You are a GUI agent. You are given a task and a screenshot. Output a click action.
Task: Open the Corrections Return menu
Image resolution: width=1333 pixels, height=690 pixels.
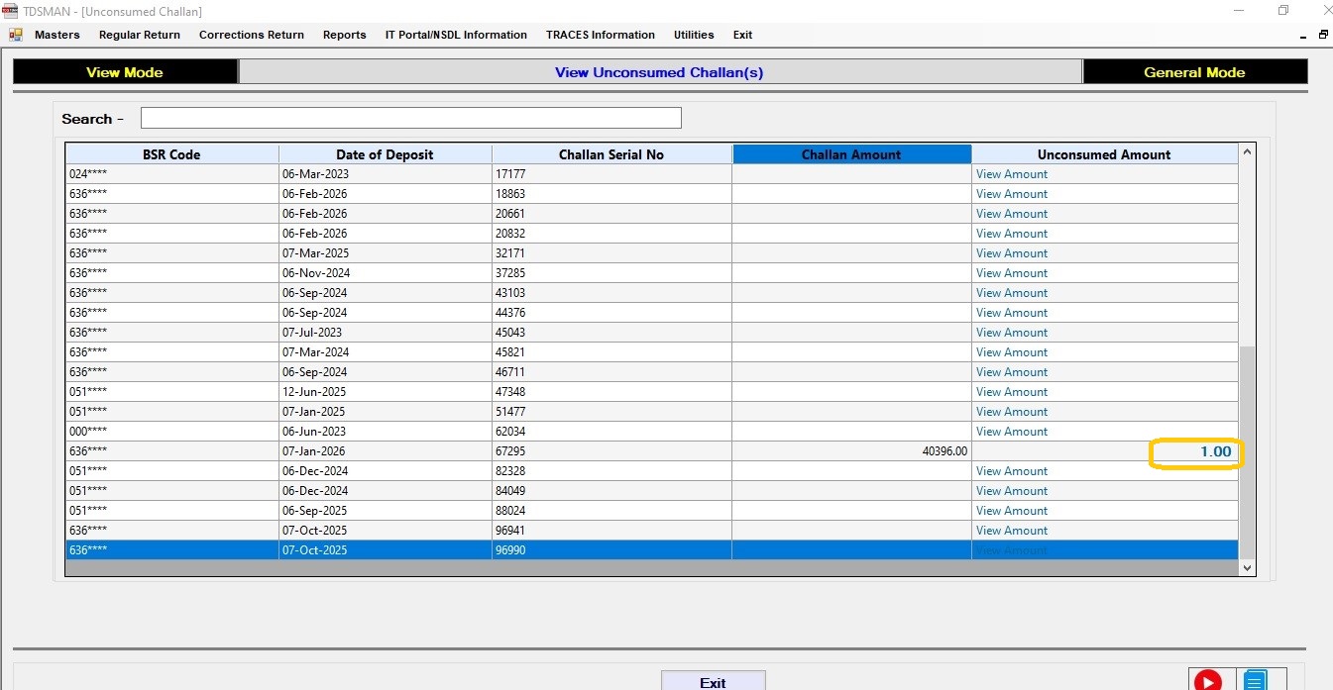[252, 35]
